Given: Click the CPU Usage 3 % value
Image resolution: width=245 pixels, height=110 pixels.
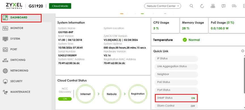Looking at the screenshot, I should click(x=156, y=28).
